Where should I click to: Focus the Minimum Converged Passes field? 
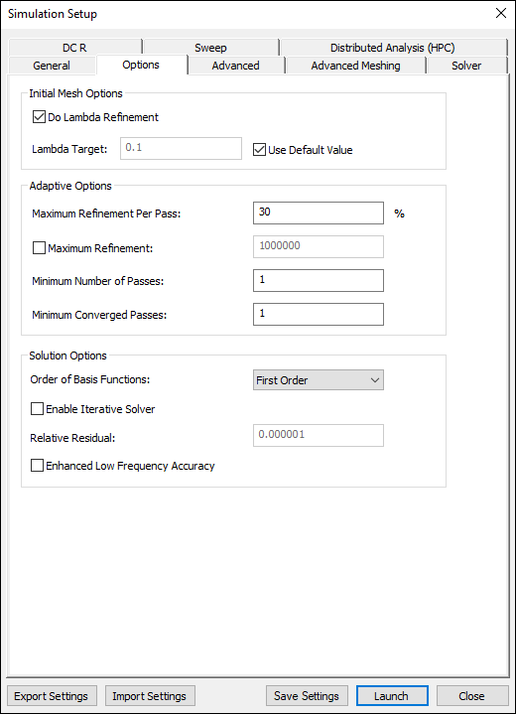[319, 314]
